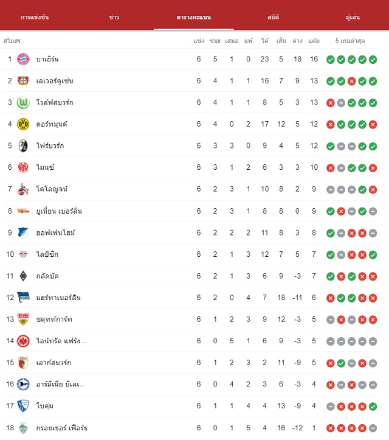This screenshot has width=389, height=440.
Task: Click the Eintracht Frankfurt eagle crest
Action: 23,341
